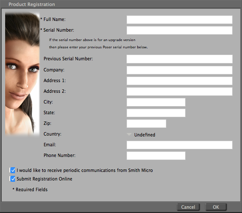Click the Email input field
The image size is (242, 213).
pos(180,145)
